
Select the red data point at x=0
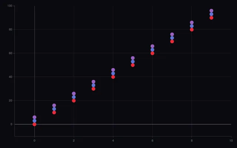pyautogui.click(x=34, y=124)
